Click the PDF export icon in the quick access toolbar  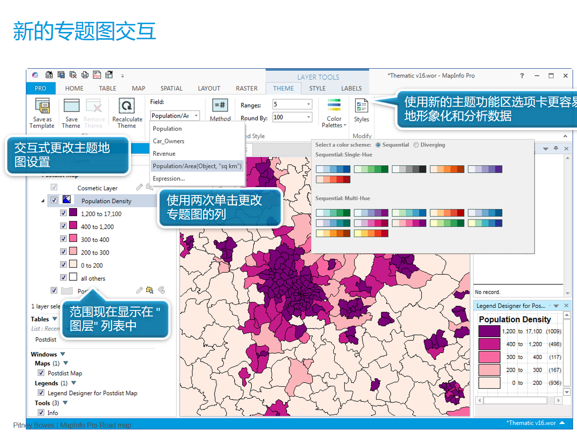pyautogui.click(x=97, y=75)
